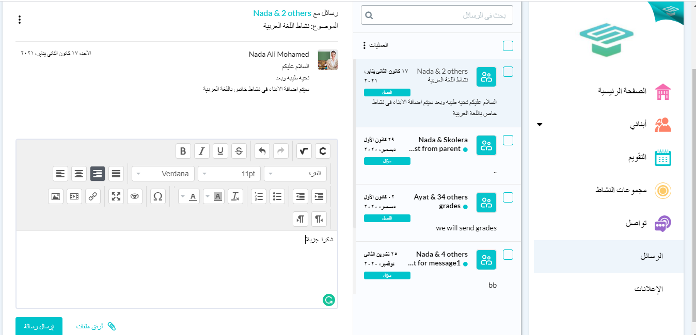Click أرفق ملفات attach files link
This screenshot has width=696, height=335.
96,326
